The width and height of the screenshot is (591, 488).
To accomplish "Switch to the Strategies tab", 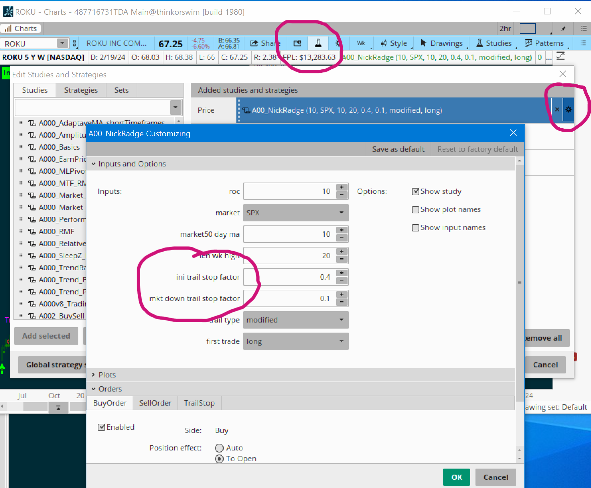I will pos(81,90).
